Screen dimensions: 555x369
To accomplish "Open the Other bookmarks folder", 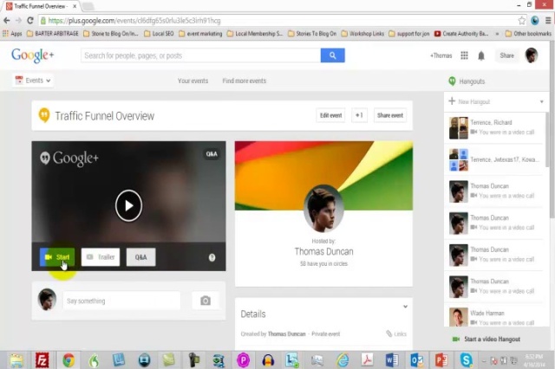I will click(x=528, y=34).
